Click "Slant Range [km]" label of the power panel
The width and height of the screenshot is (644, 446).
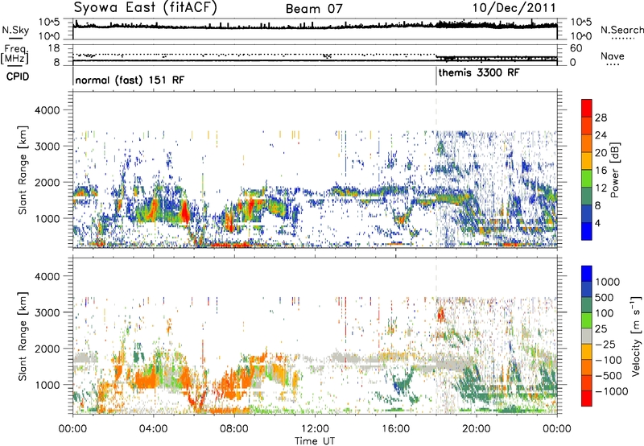23,171
